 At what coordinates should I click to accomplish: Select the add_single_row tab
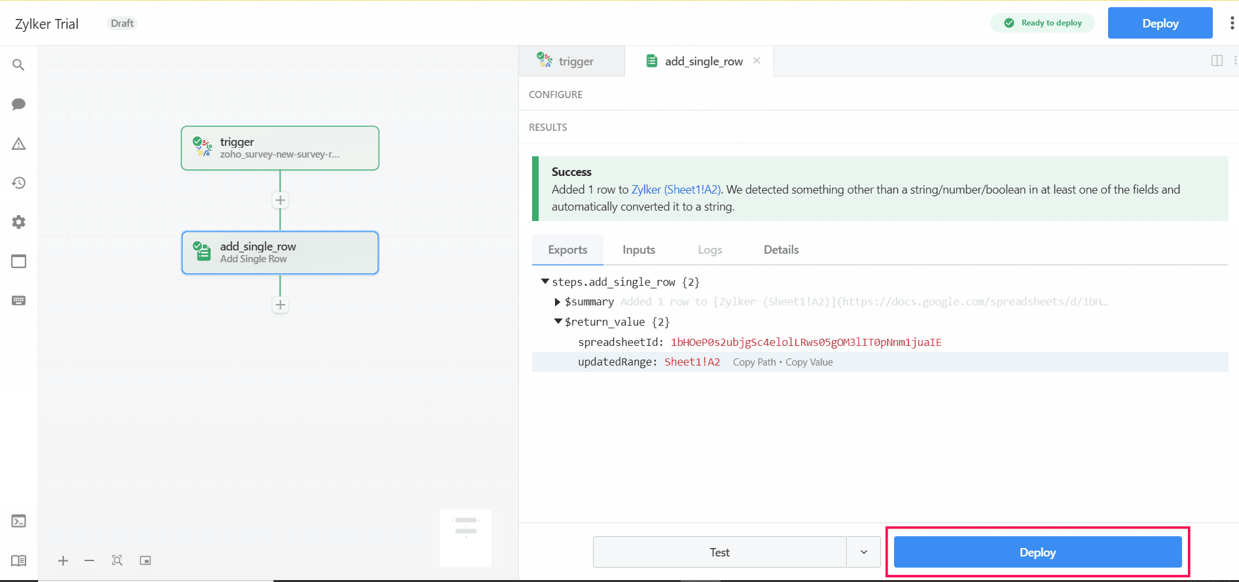click(x=699, y=61)
